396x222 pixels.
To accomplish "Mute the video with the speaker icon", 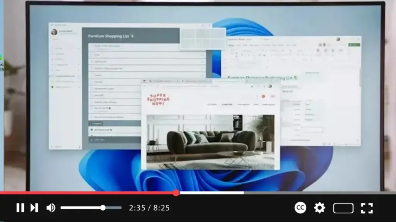I will tap(51, 208).
